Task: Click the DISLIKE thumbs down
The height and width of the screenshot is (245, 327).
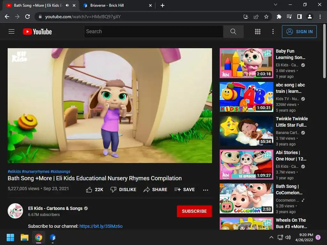Action: (x=123, y=189)
